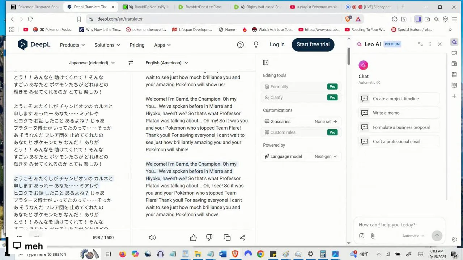463x260 pixels.
Task: Open target language English (American) dropdown
Action: 167,63
